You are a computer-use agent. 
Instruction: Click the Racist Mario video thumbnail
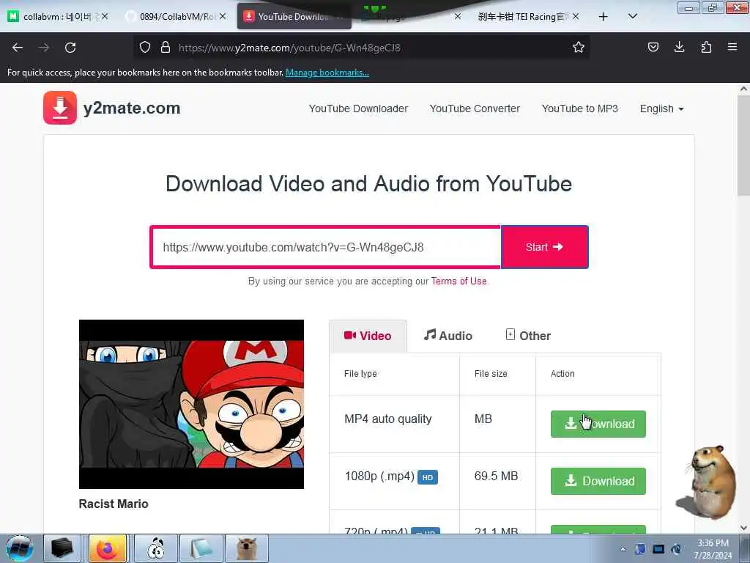[x=191, y=404]
